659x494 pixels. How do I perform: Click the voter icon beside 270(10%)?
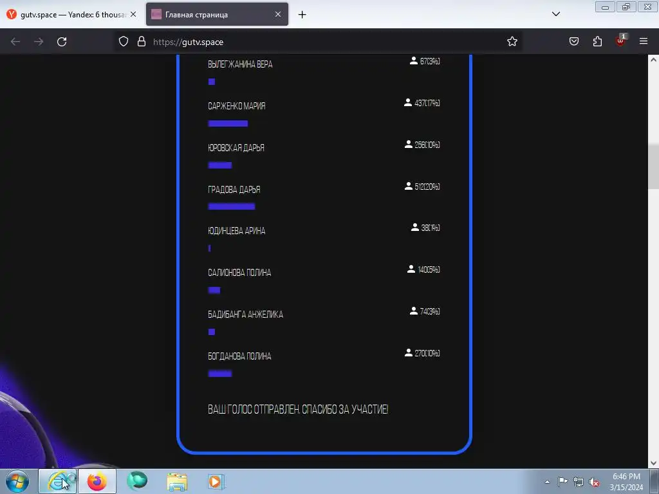[x=408, y=353]
